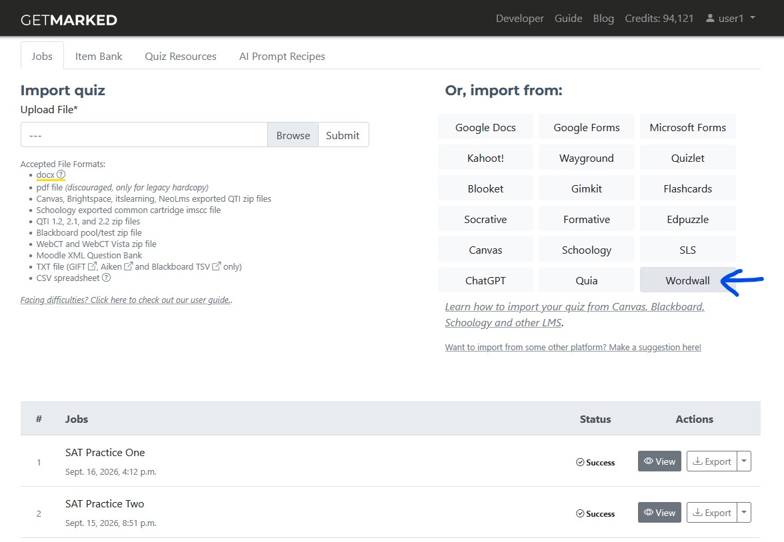Click the SAT Practice One job title

pos(105,452)
